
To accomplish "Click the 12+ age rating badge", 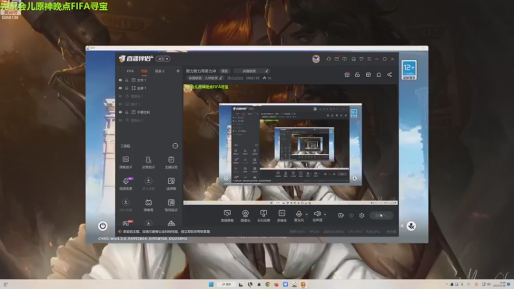I will [409, 69].
